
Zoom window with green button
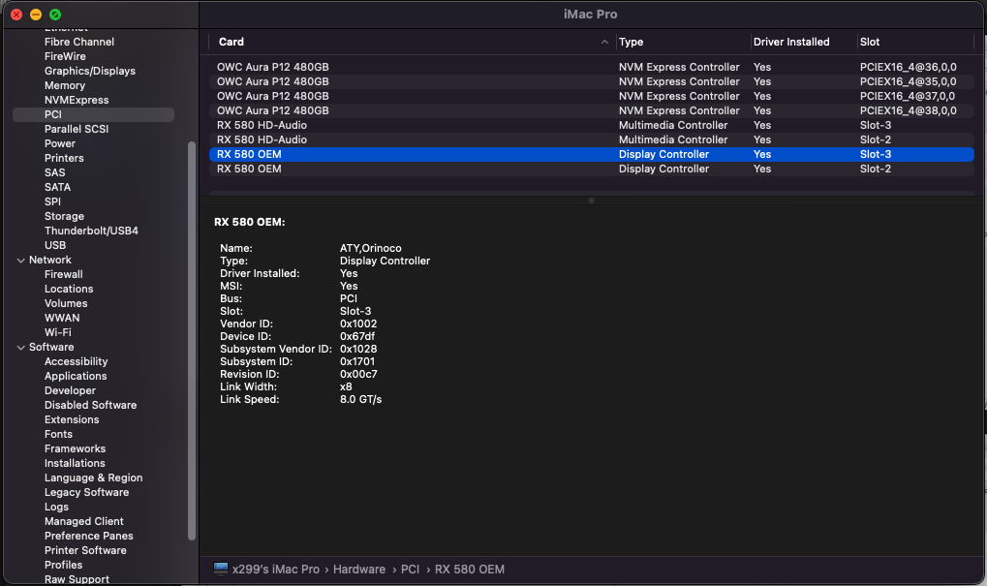(x=55, y=15)
